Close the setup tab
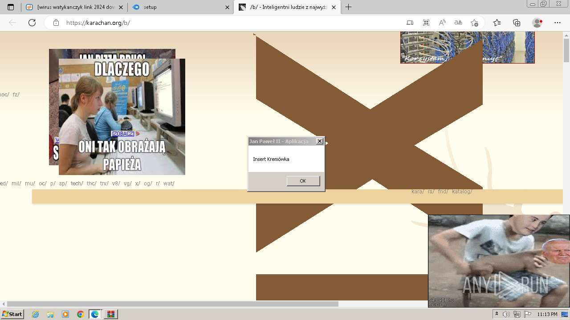Image resolution: width=570 pixels, height=320 pixels. (x=227, y=7)
